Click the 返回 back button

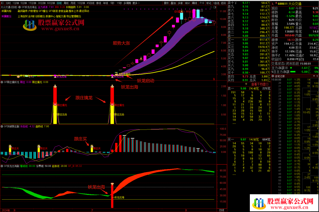click(x=223, y=3)
